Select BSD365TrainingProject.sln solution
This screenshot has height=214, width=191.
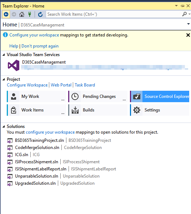[x=39, y=140]
